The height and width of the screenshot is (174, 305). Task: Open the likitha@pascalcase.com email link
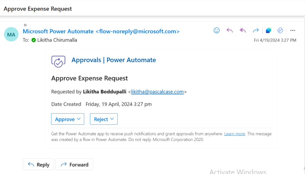pyautogui.click(x=157, y=92)
